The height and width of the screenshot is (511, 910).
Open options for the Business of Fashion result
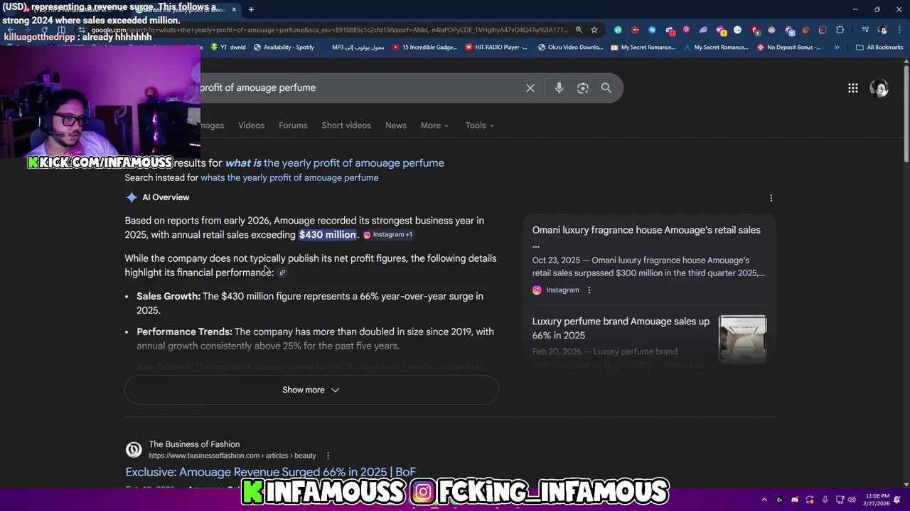tap(328, 456)
